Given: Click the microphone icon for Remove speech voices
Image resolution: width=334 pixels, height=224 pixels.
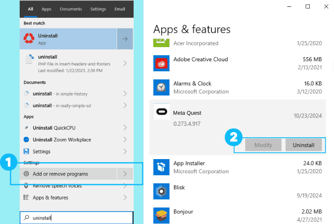Looking at the screenshot, I should click(x=26, y=186).
